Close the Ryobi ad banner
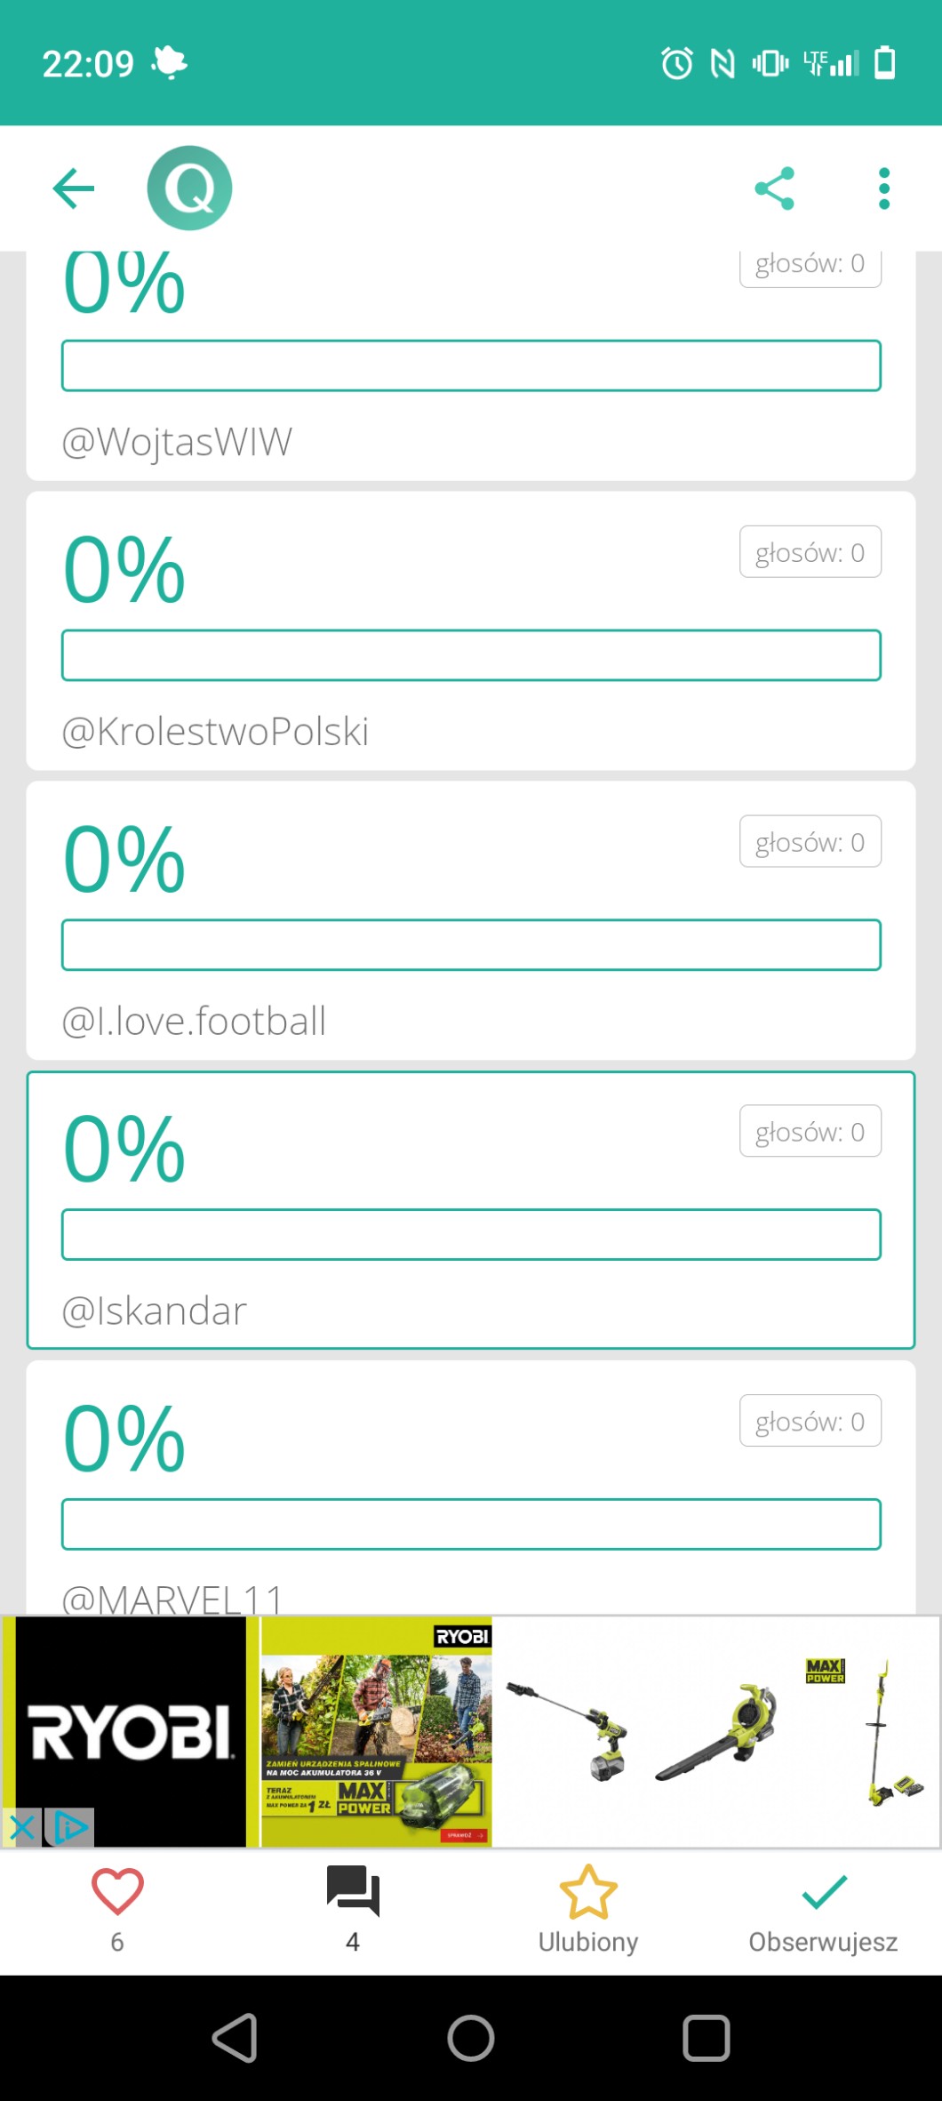The height and width of the screenshot is (2101, 942). [x=21, y=1828]
